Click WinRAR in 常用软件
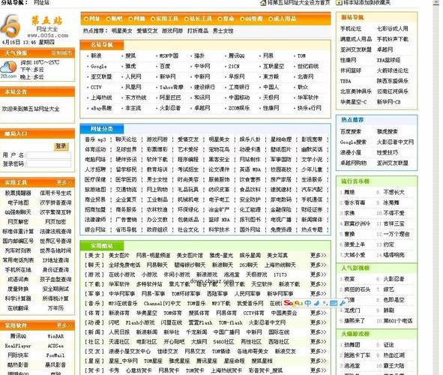 point(55,336)
